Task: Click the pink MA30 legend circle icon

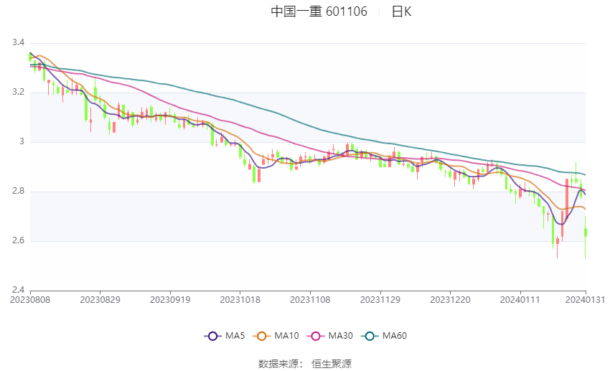Action: click(x=316, y=336)
